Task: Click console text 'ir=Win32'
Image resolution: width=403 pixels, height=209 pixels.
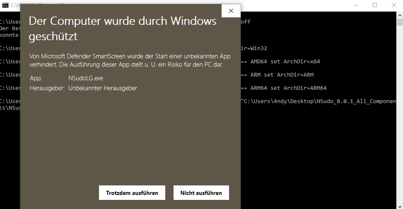Action: (253, 48)
